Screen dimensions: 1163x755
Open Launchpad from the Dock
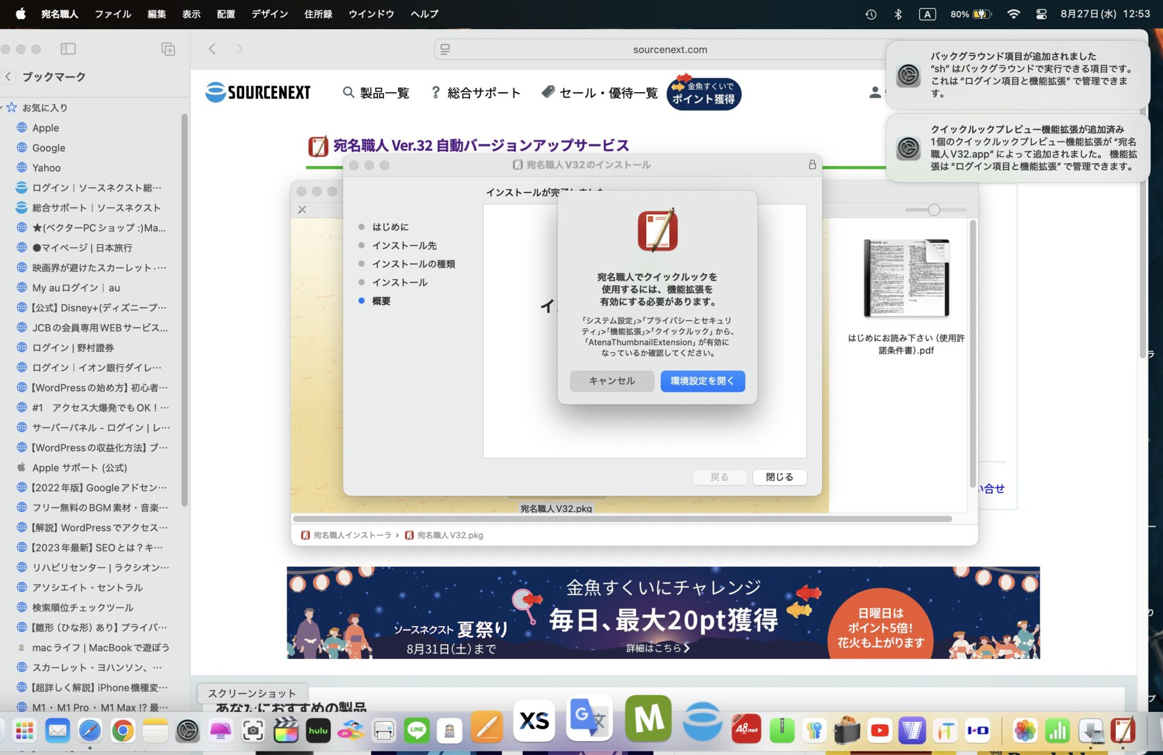(x=24, y=730)
